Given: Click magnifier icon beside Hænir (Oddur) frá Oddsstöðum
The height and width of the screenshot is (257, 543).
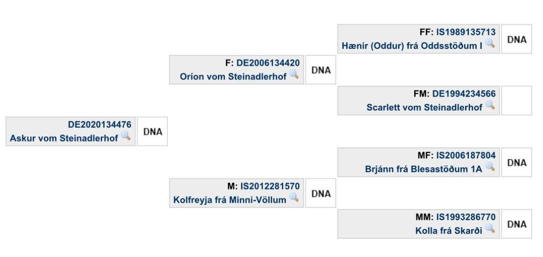Looking at the screenshot, I should (490, 44).
